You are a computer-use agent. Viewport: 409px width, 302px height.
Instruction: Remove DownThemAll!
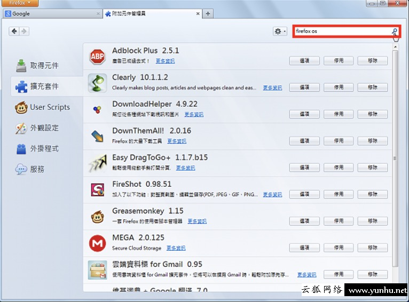(x=373, y=141)
